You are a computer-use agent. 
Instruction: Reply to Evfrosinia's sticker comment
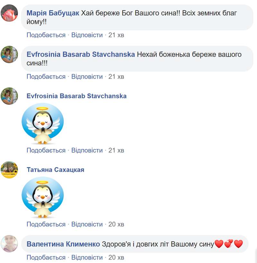tap(87, 150)
